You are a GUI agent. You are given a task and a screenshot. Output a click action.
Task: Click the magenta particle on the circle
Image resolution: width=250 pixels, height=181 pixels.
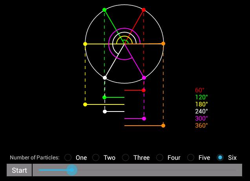tap(144, 78)
